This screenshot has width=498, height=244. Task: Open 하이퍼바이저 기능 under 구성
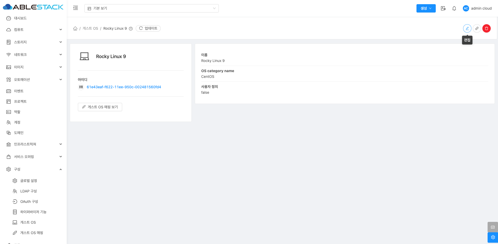(x=33, y=212)
